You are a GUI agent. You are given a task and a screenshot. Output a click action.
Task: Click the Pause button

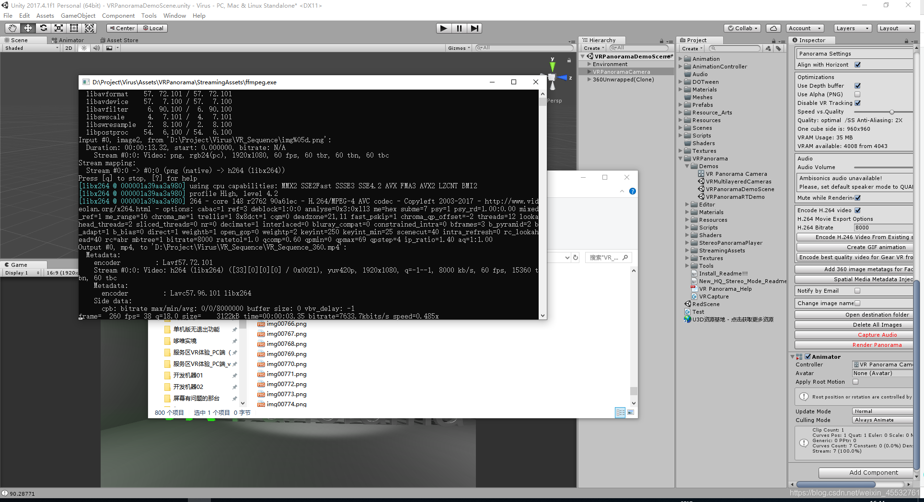(x=459, y=28)
